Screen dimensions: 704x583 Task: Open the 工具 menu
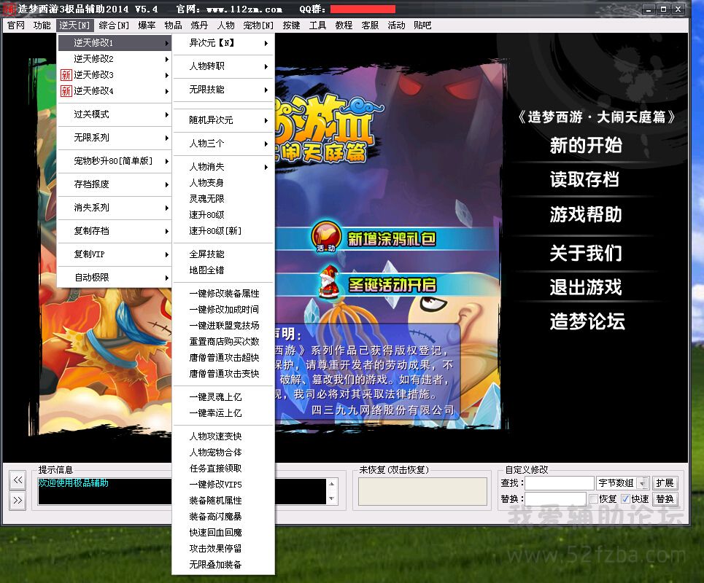pos(318,26)
